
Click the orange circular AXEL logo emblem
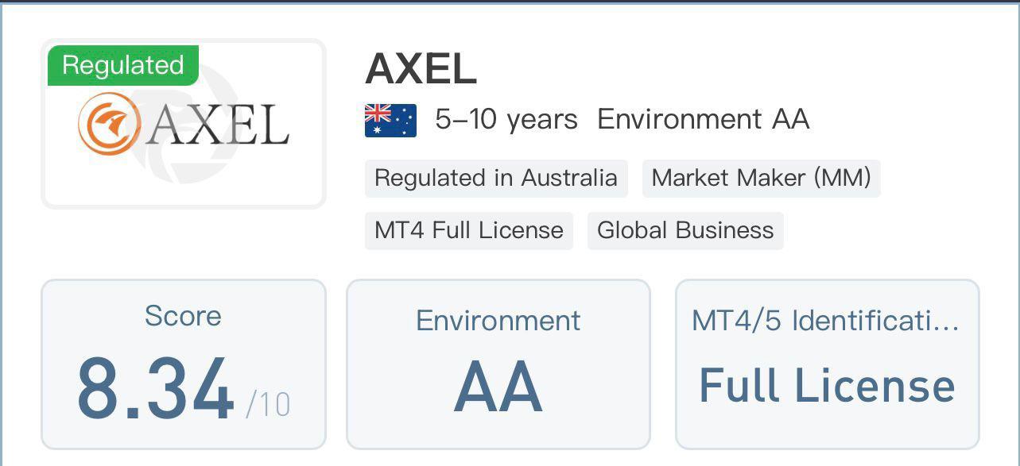(x=109, y=124)
